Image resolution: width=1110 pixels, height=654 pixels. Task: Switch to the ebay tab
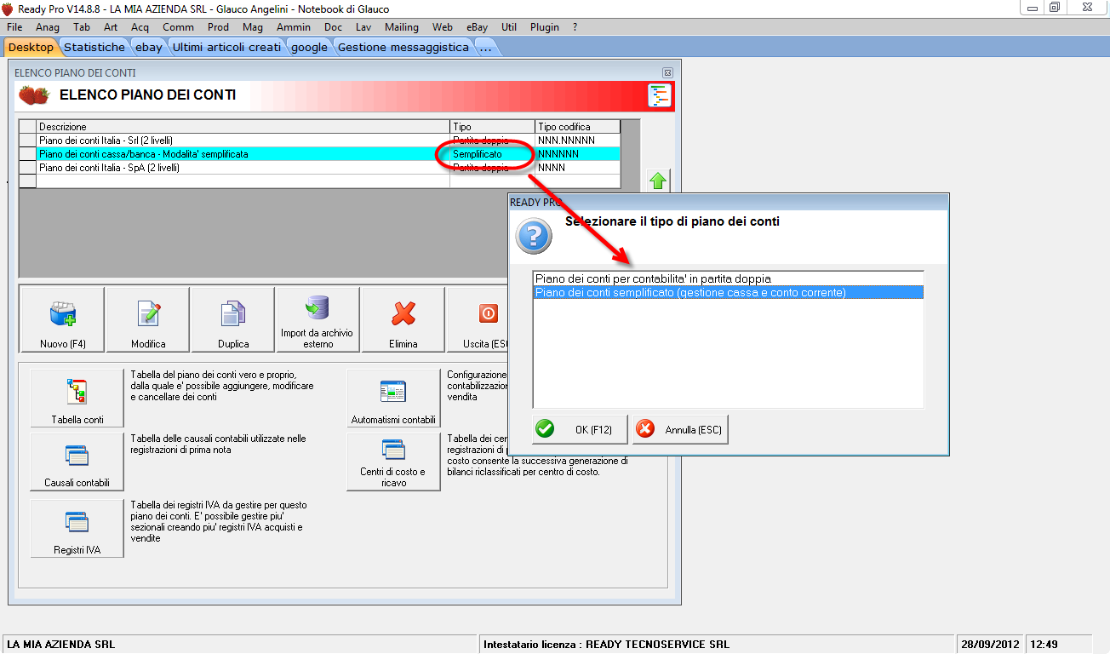(x=149, y=47)
